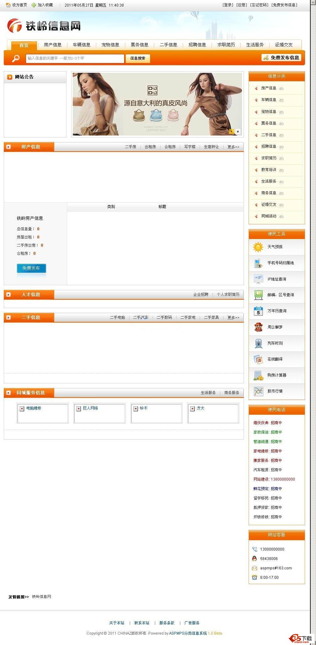The height and width of the screenshot is (645, 316).
Task: Click the 在线翻译 translation icon
Action: click(258, 359)
